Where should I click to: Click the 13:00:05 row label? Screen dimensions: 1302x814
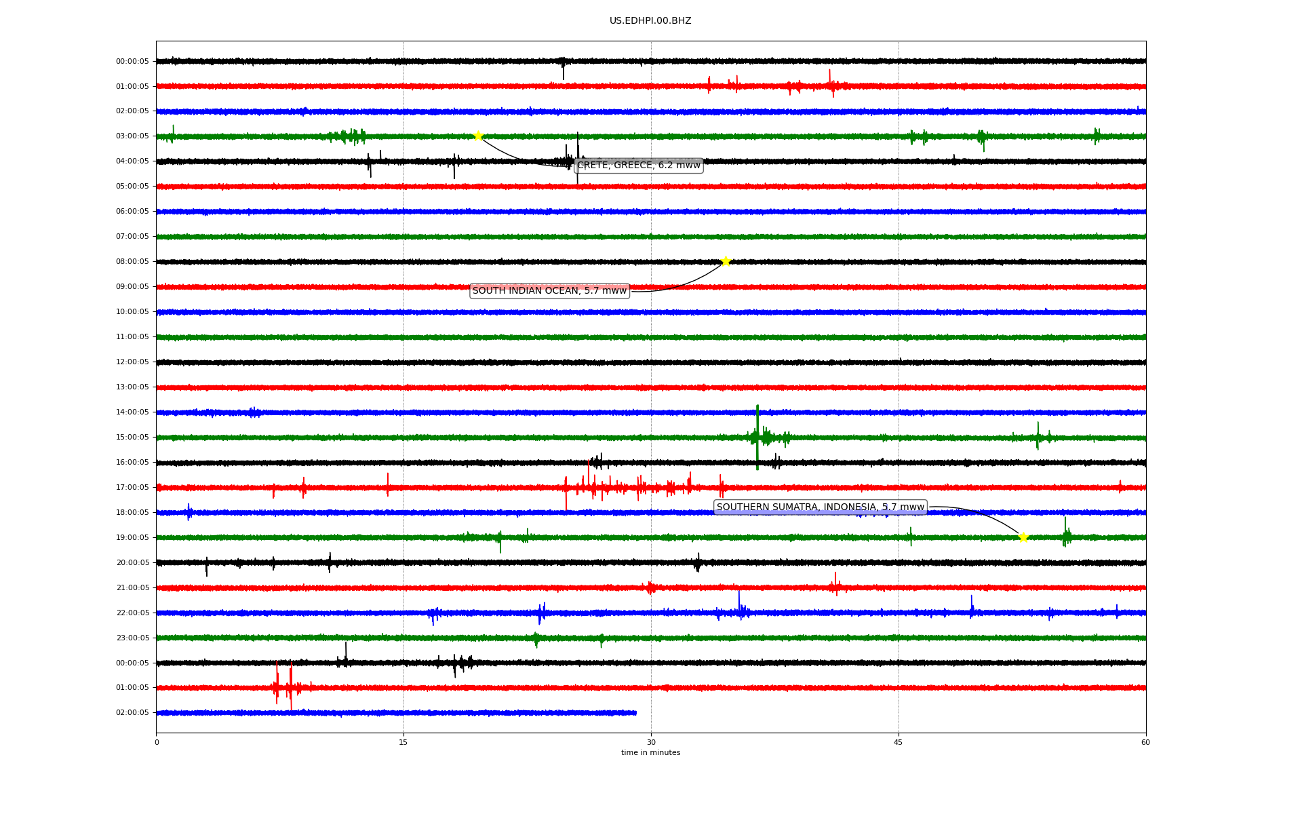coord(132,387)
